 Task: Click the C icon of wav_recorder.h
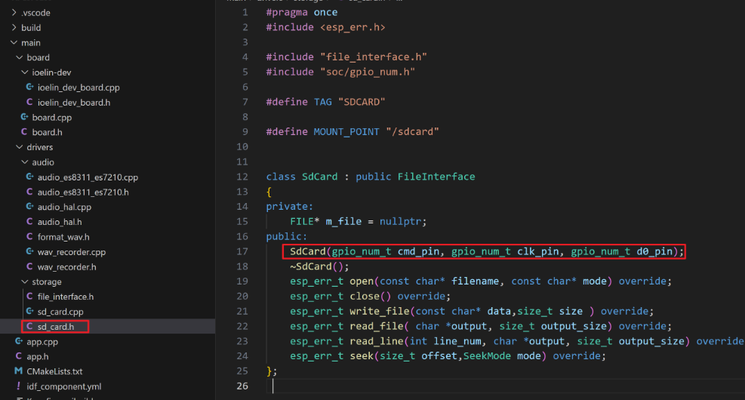pyautogui.click(x=29, y=266)
